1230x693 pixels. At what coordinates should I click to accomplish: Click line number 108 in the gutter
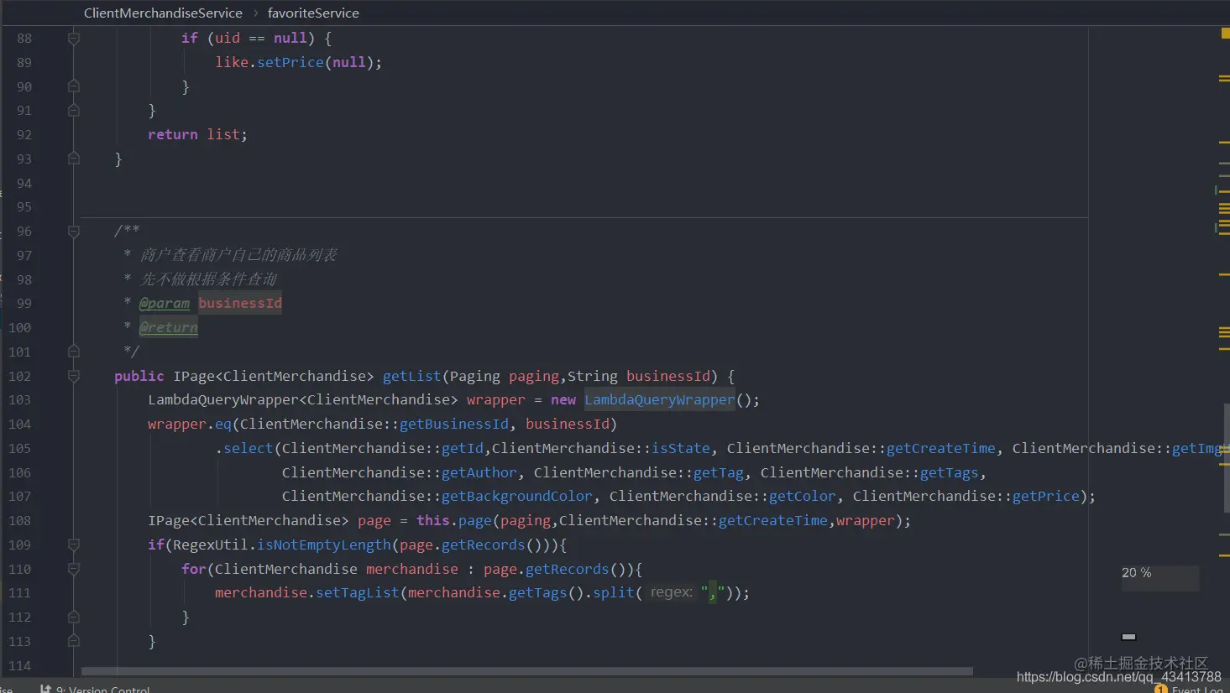pyautogui.click(x=19, y=521)
